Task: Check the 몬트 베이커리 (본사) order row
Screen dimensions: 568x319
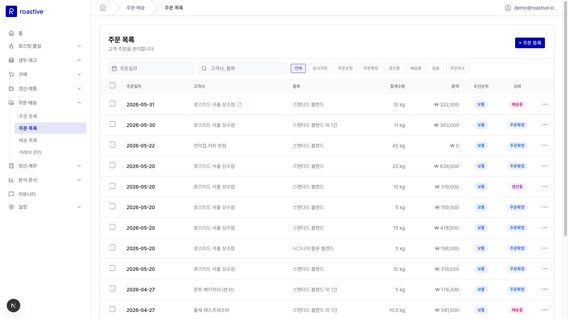Action: (x=113, y=289)
